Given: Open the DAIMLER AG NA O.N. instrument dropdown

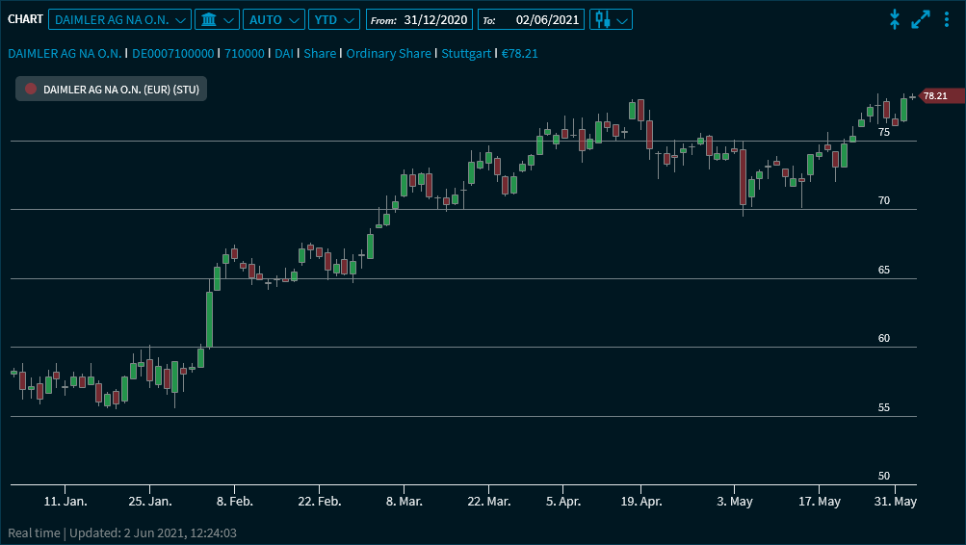Looking at the screenshot, I should 119,19.
